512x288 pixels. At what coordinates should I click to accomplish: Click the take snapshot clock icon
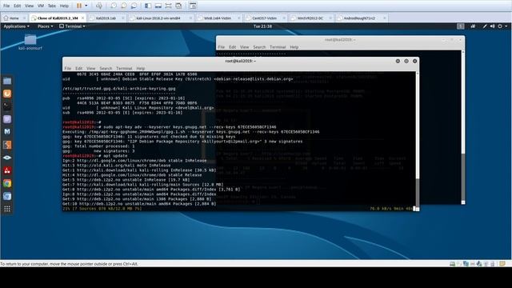[114, 6]
